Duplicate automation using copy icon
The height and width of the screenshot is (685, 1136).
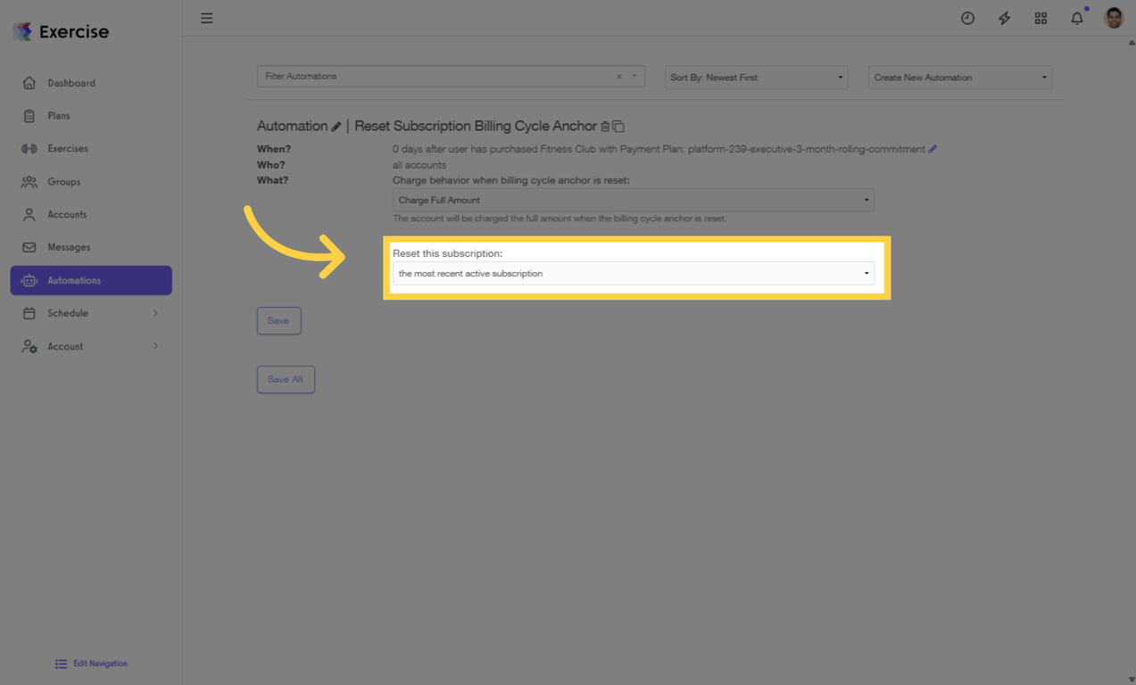[618, 127]
